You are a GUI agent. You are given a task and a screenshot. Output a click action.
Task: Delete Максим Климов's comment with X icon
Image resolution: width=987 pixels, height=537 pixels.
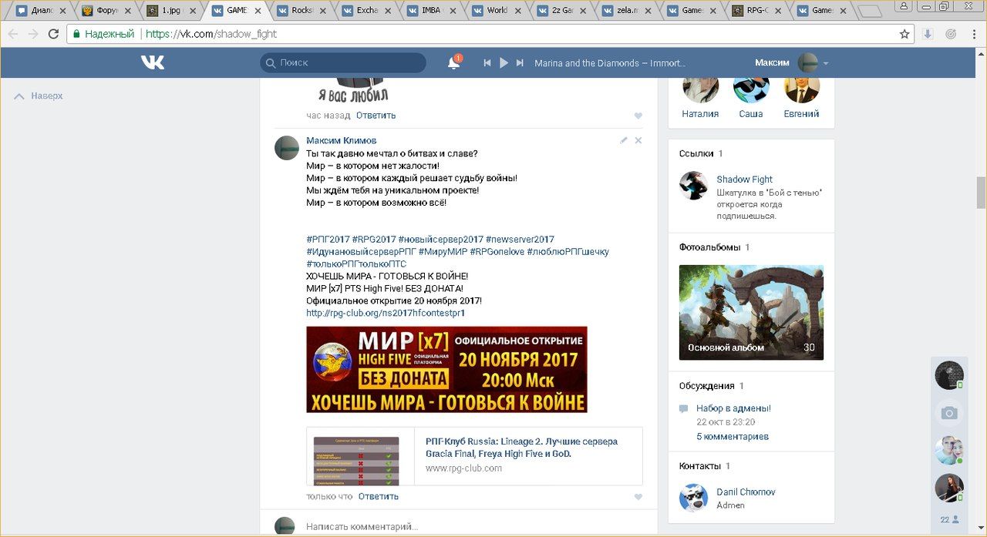click(638, 141)
